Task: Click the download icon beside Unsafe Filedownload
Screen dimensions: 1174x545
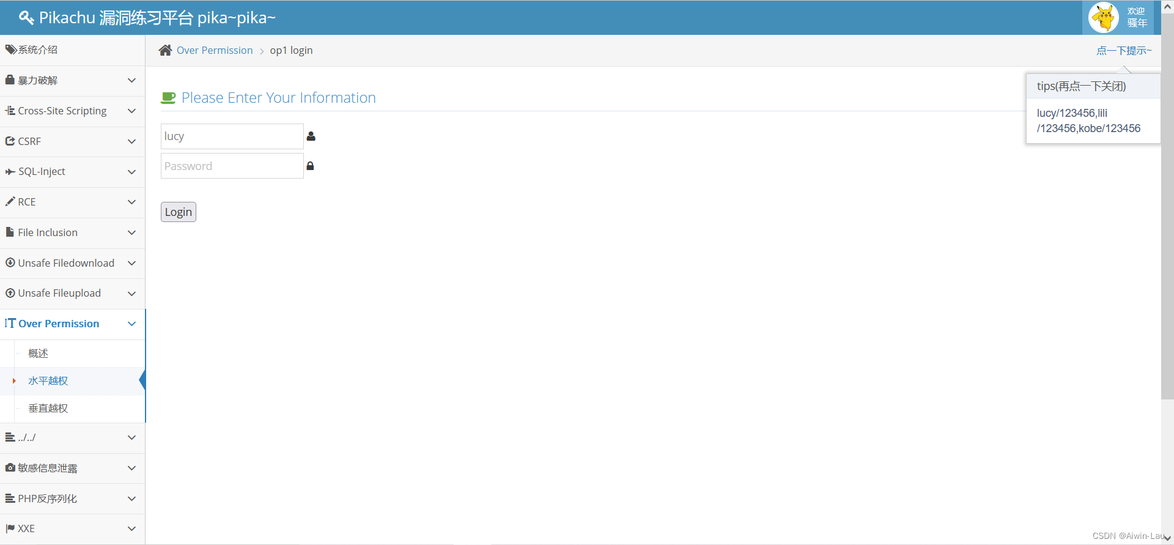Action: [10, 262]
